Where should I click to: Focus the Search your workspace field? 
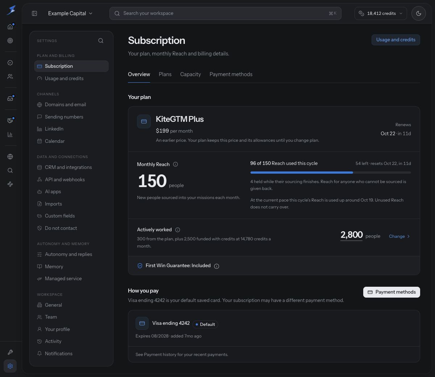tap(225, 13)
